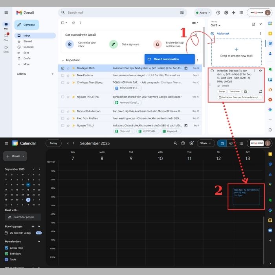Switch to Mail in Gmail left rail
This screenshot has height=275, width=275.
6,26
